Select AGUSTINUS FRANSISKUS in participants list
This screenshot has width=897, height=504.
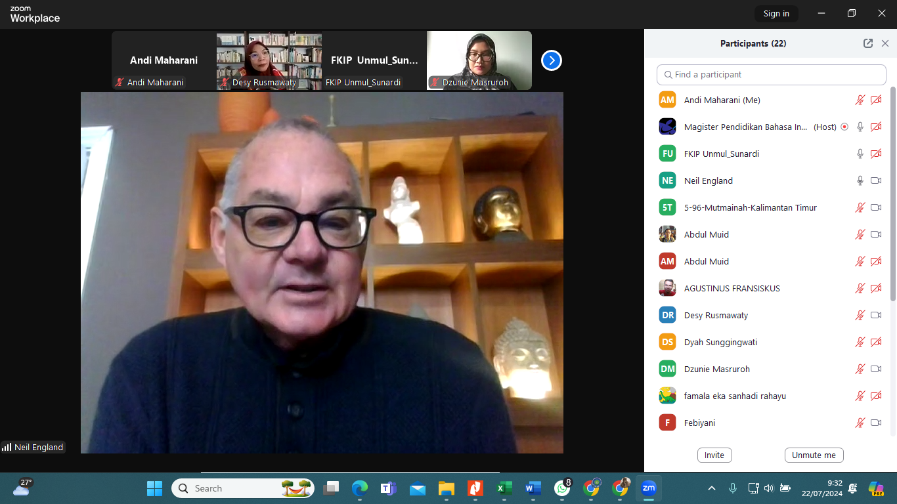[732, 288]
